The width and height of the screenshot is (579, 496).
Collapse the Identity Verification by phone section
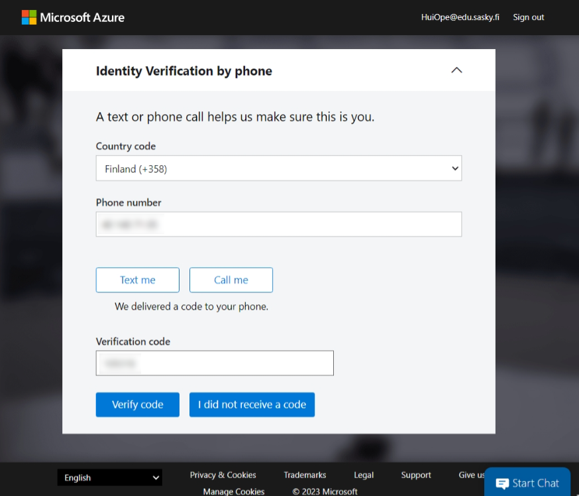coord(456,70)
